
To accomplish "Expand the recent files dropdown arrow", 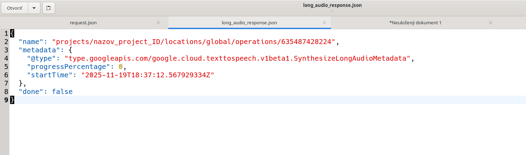I will pyautogui.click(x=34, y=8).
